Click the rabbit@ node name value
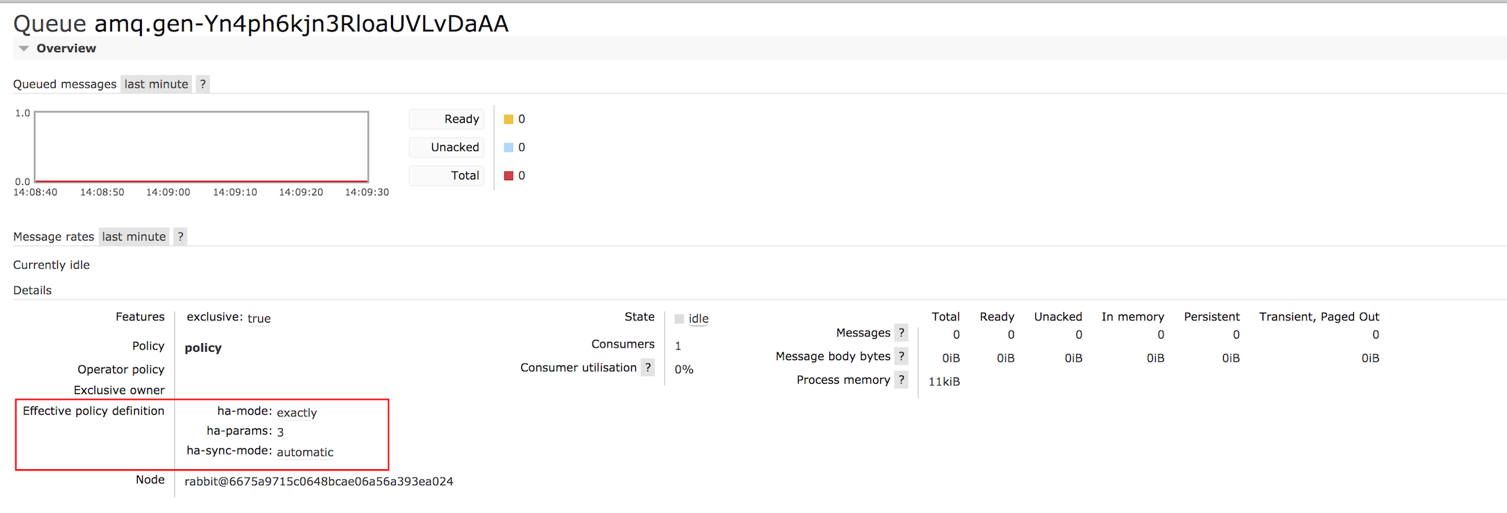This screenshot has height=513, width=1507. 319,482
